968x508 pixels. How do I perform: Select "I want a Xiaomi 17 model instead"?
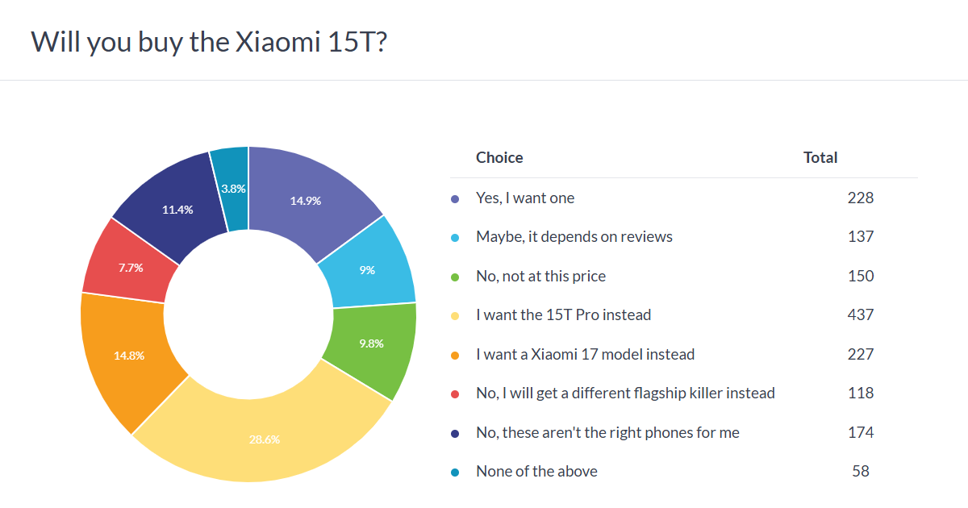click(x=585, y=354)
